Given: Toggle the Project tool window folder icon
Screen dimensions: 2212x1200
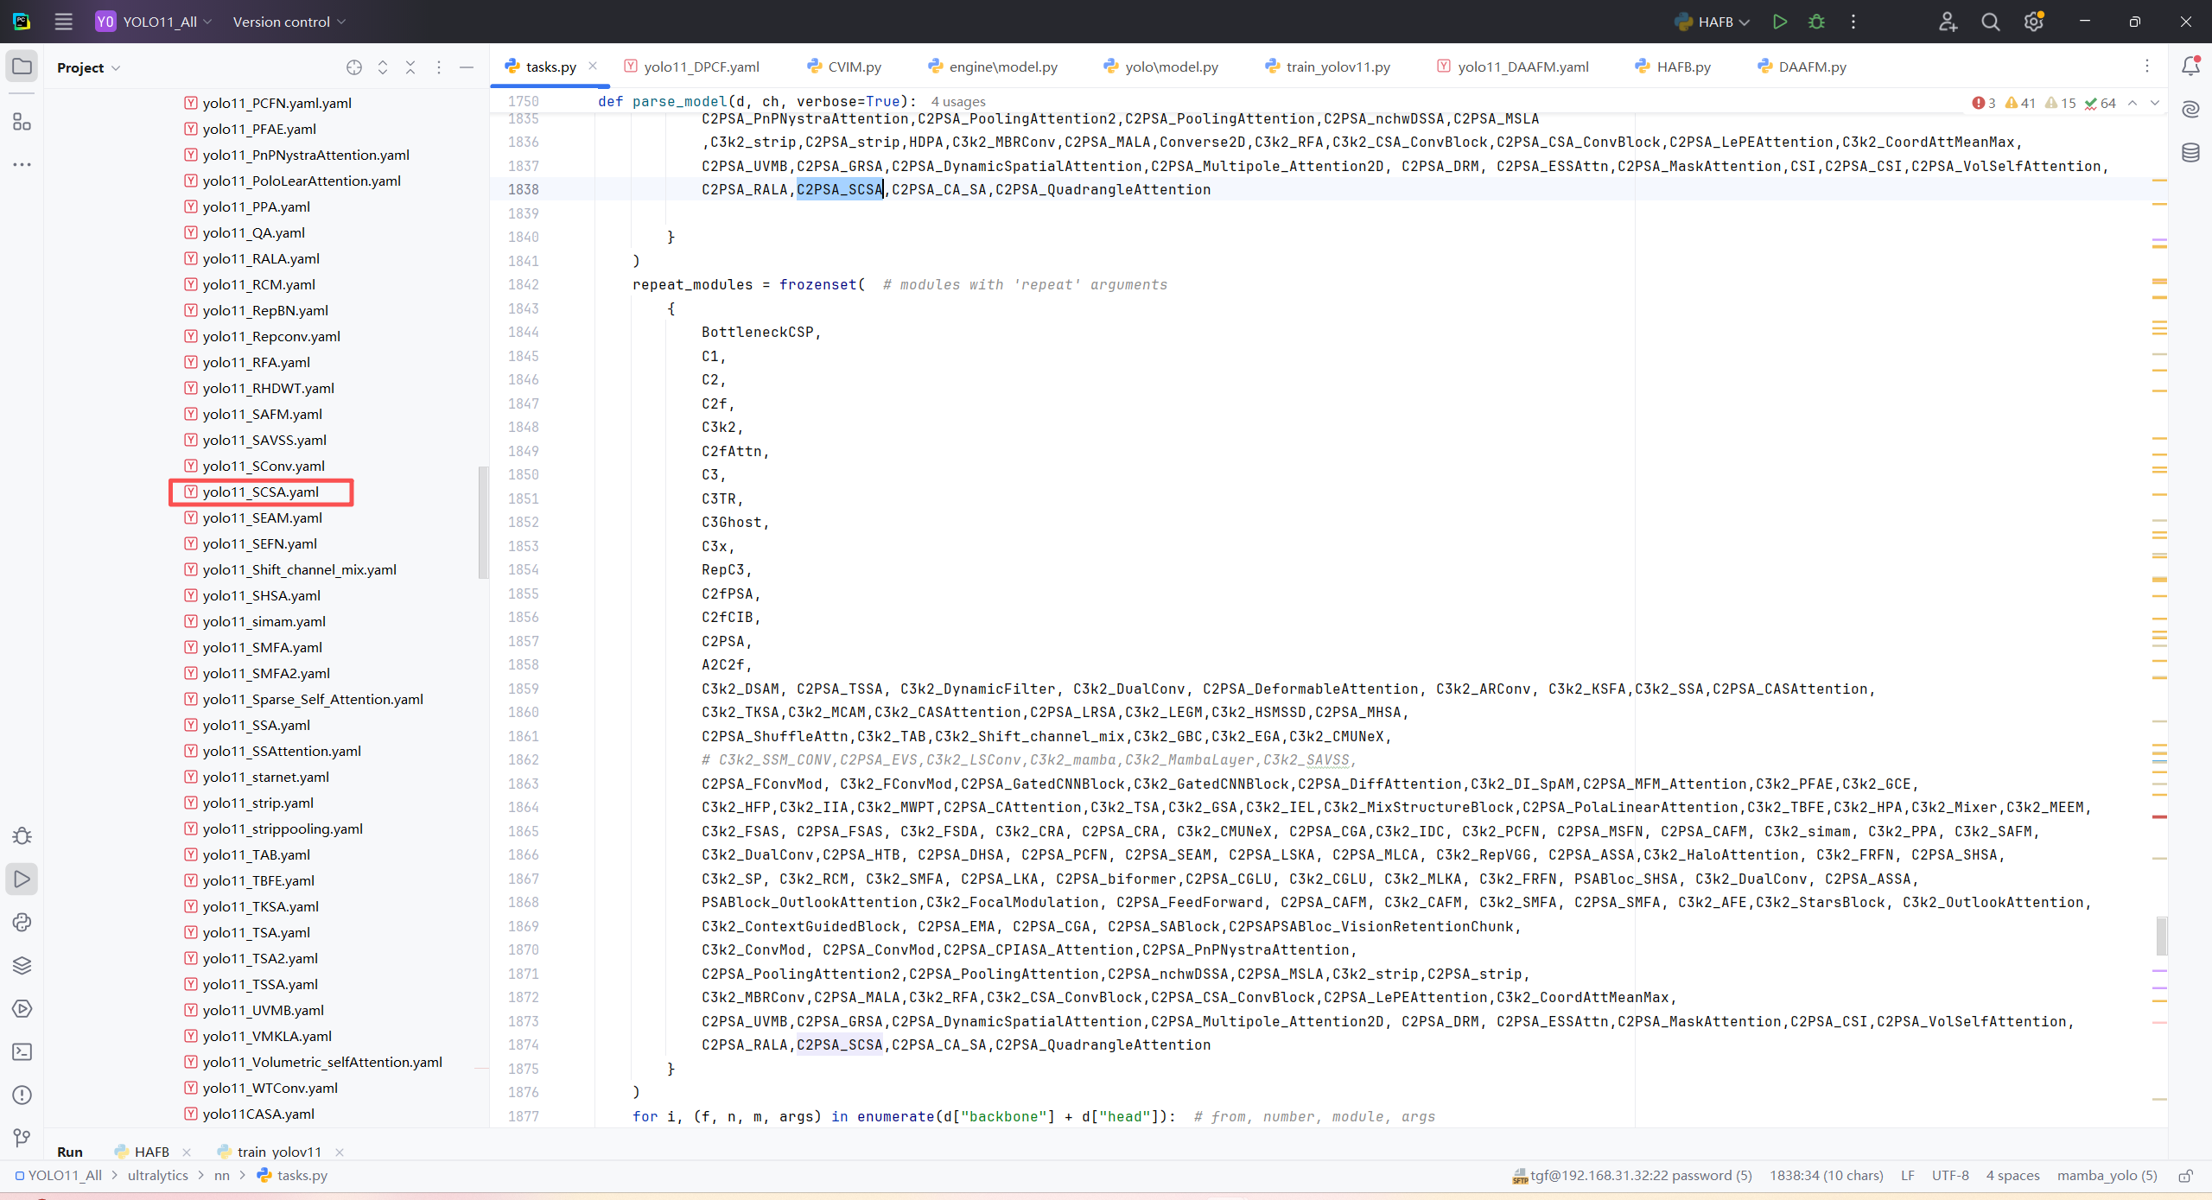Looking at the screenshot, I should [22, 67].
